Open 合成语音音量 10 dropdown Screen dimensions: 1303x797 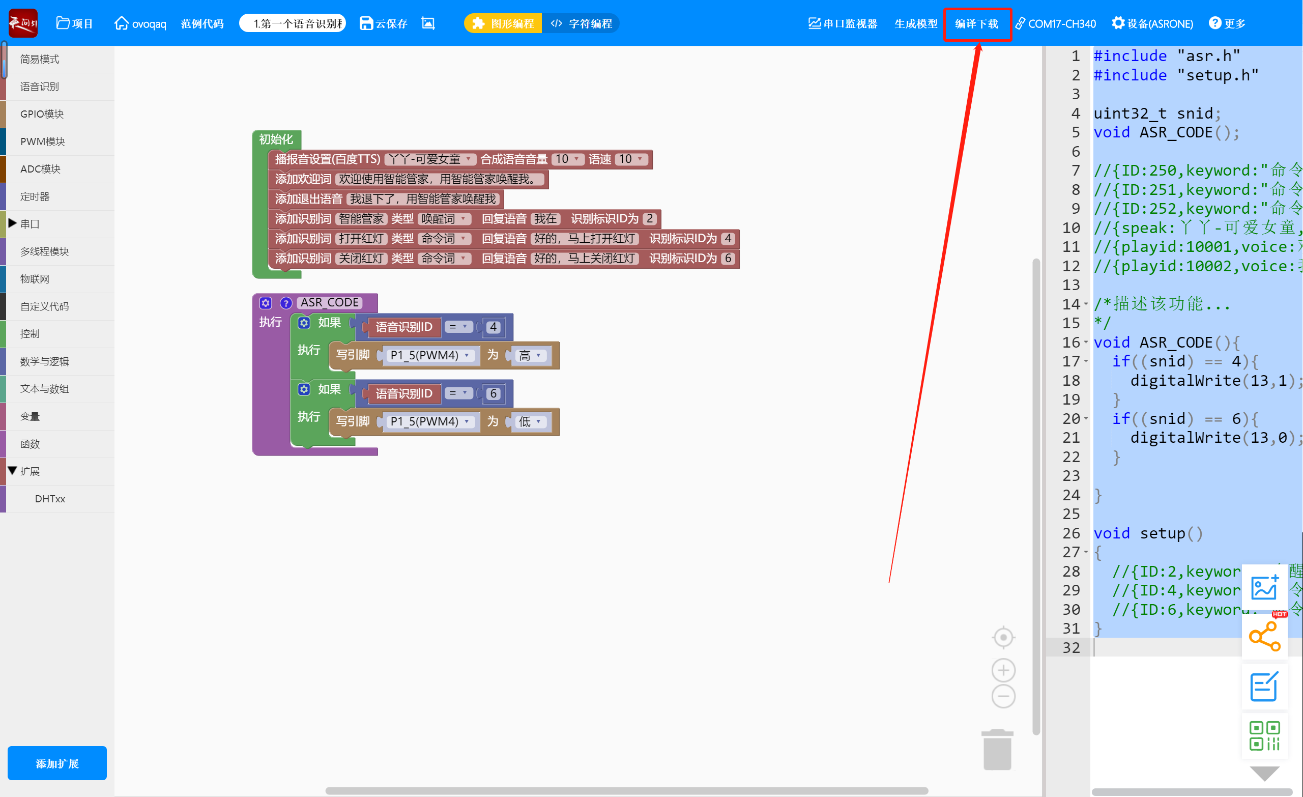point(568,159)
